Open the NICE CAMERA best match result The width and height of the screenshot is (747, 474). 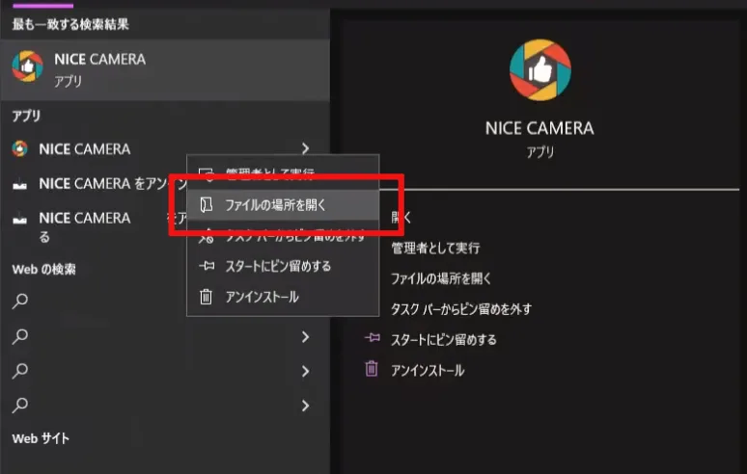tap(165, 70)
